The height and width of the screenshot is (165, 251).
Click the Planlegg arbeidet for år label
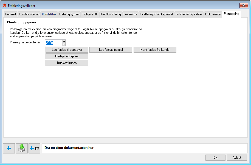pos(25,42)
